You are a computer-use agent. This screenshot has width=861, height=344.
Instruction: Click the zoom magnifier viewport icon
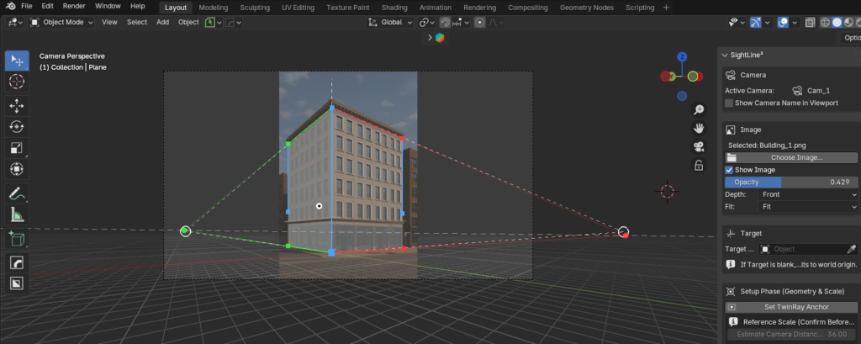point(699,110)
